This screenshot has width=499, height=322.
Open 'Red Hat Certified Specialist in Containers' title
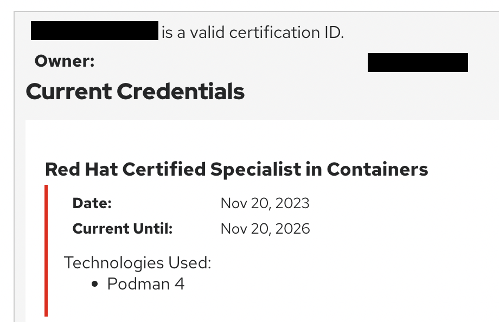point(236,170)
